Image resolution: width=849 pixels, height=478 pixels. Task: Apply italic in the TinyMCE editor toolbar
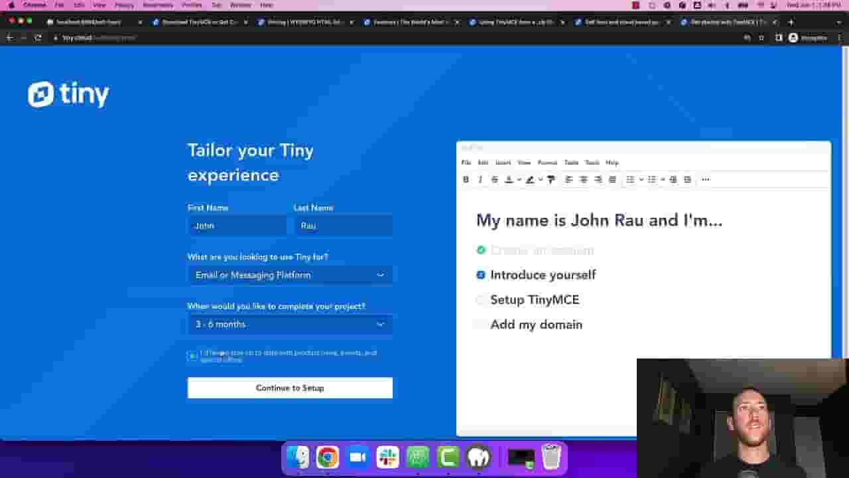(x=480, y=179)
